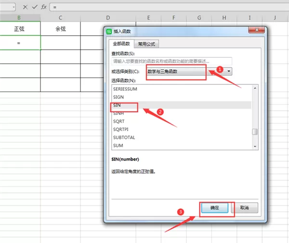Viewport: 289px width, 243px height.
Task: Select the cell containing the equals sign
Action: coord(20,43)
